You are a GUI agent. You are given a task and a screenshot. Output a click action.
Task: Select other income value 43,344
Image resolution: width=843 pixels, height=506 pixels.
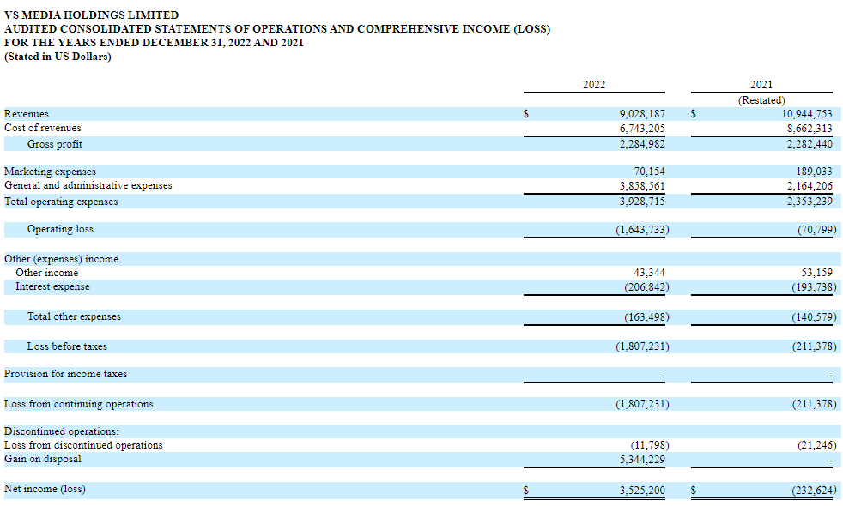(x=650, y=273)
